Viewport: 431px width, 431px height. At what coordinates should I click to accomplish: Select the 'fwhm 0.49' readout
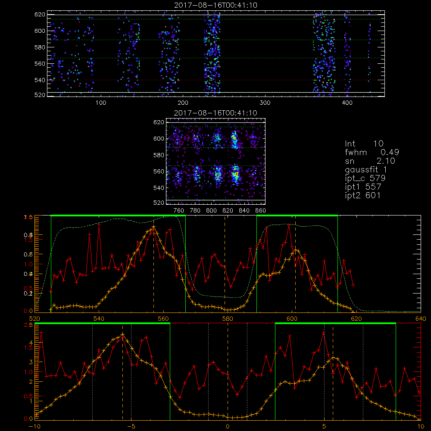click(372, 152)
